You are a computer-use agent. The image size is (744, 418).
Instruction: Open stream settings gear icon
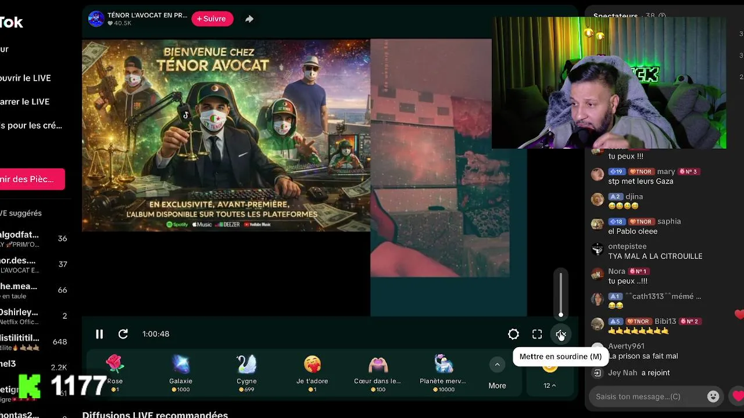513,334
